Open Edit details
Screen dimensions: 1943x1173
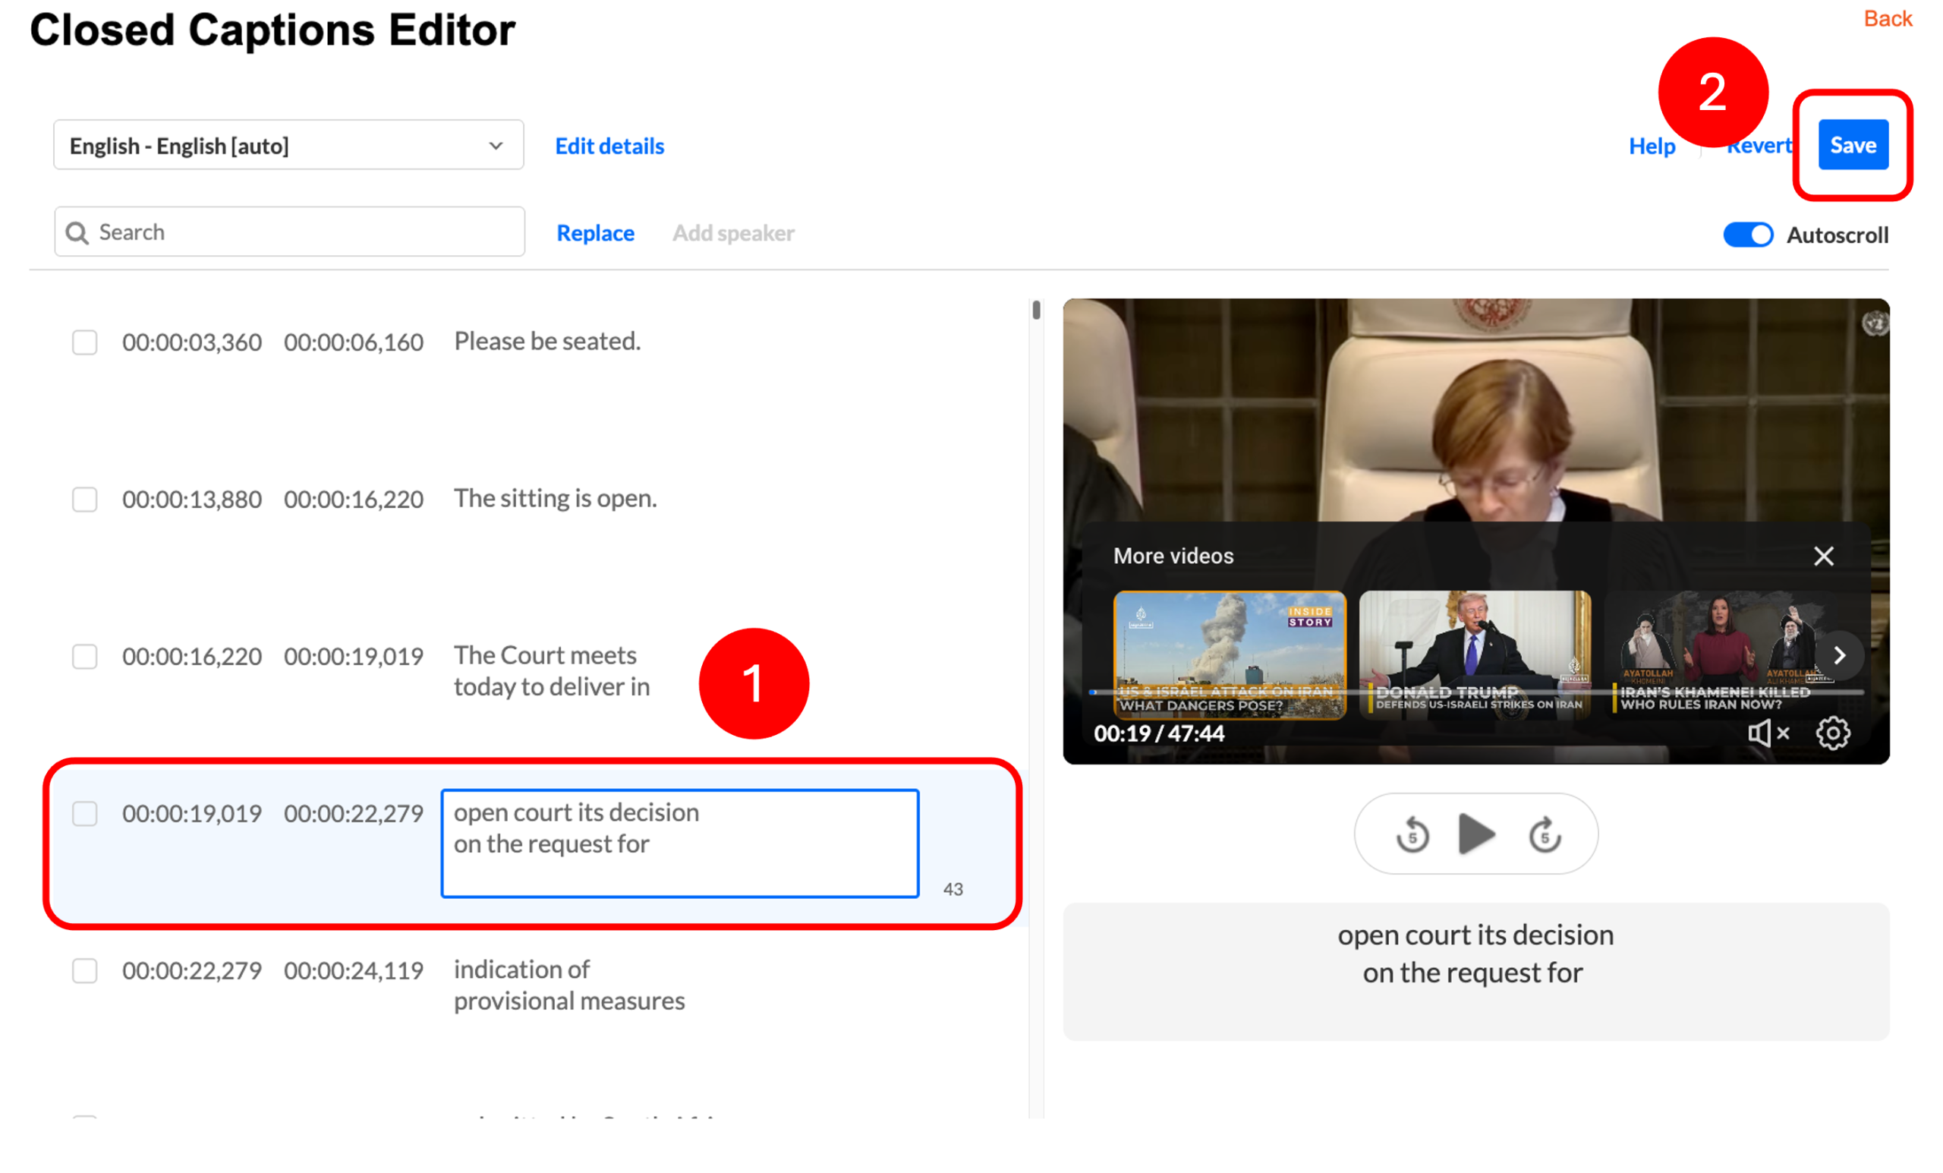click(609, 146)
